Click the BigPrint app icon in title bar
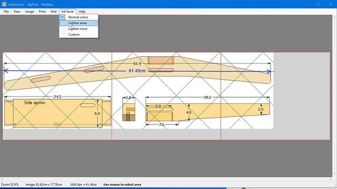The width and height of the screenshot is (337, 189). [4, 4]
